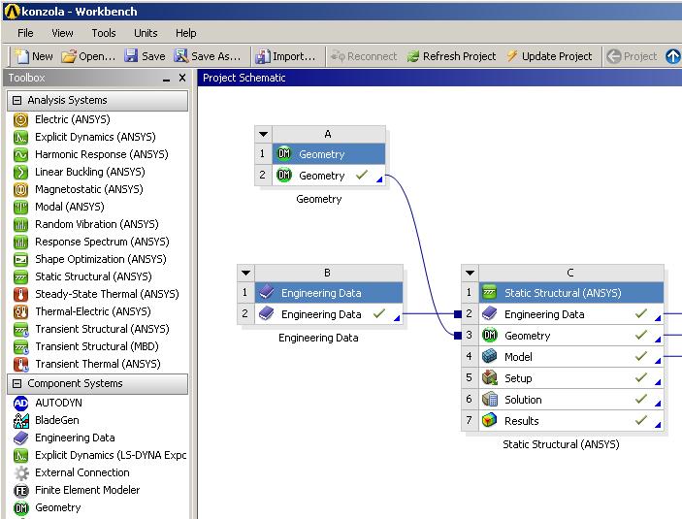Select the Steady-State Thermal (ANSYS) icon
Image resolution: width=682 pixels, height=519 pixels.
[20, 294]
